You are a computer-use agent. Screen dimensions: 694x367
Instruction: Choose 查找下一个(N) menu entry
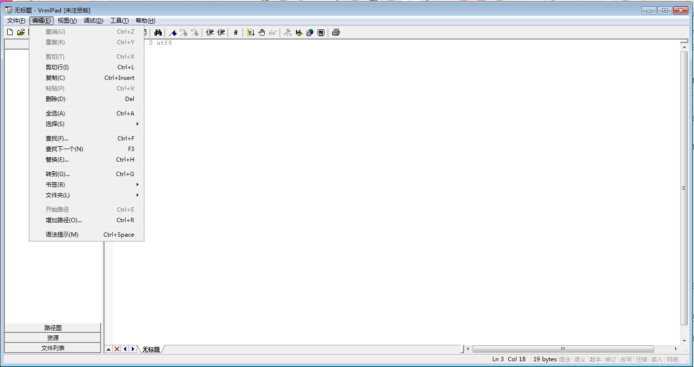pyautogui.click(x=87, y=149)
